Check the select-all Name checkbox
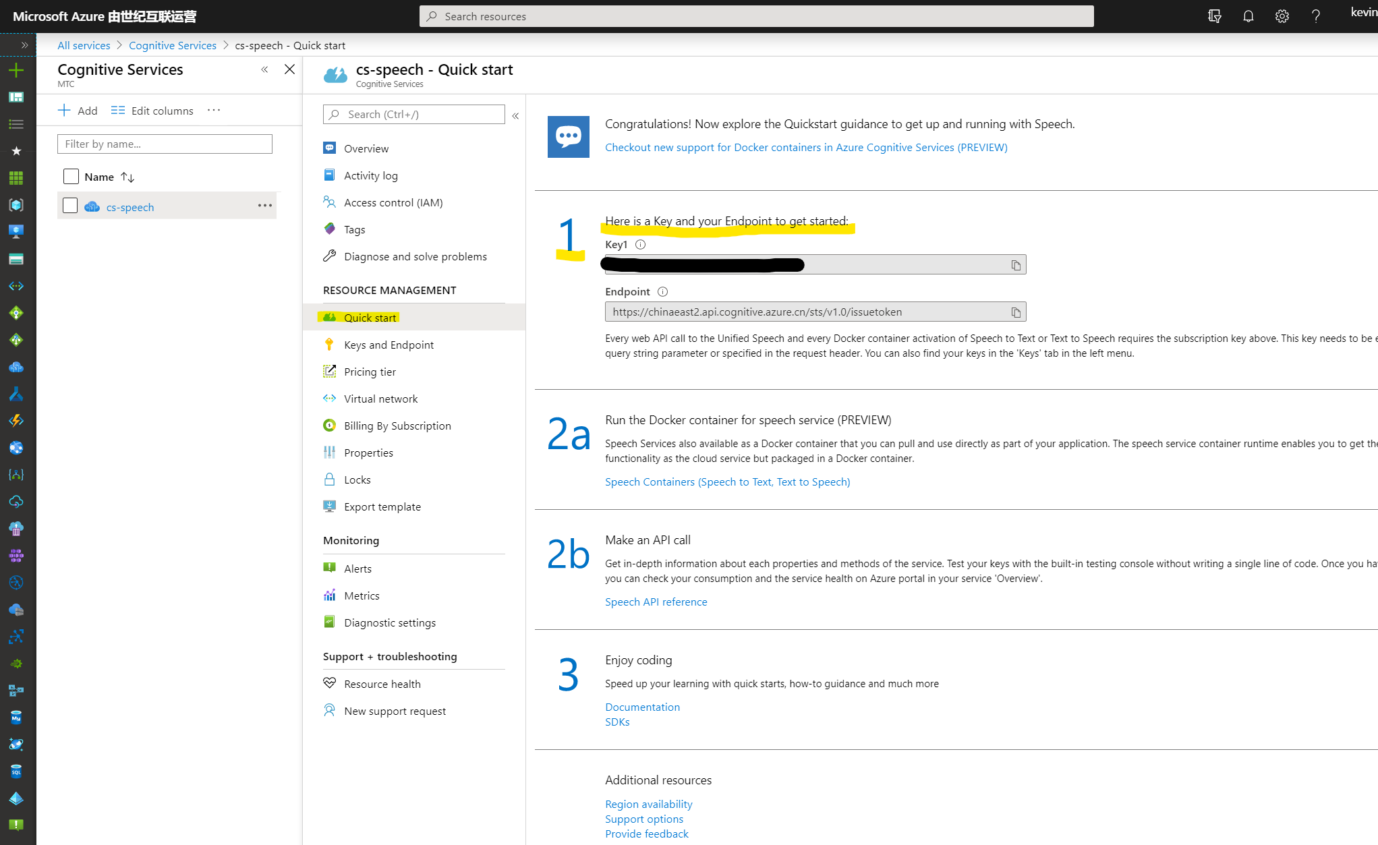Screen dimensions: 1378x845 pos(71,177)
